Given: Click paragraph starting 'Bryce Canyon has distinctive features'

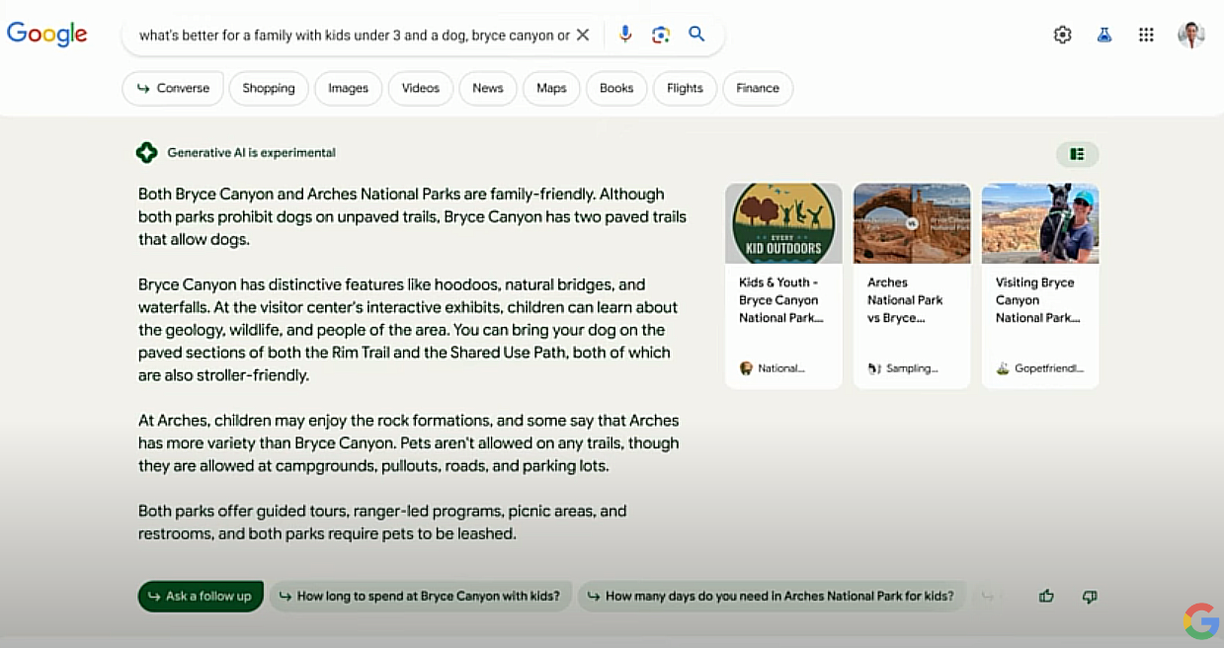Looking at the screenshot, I should (408, 330).
